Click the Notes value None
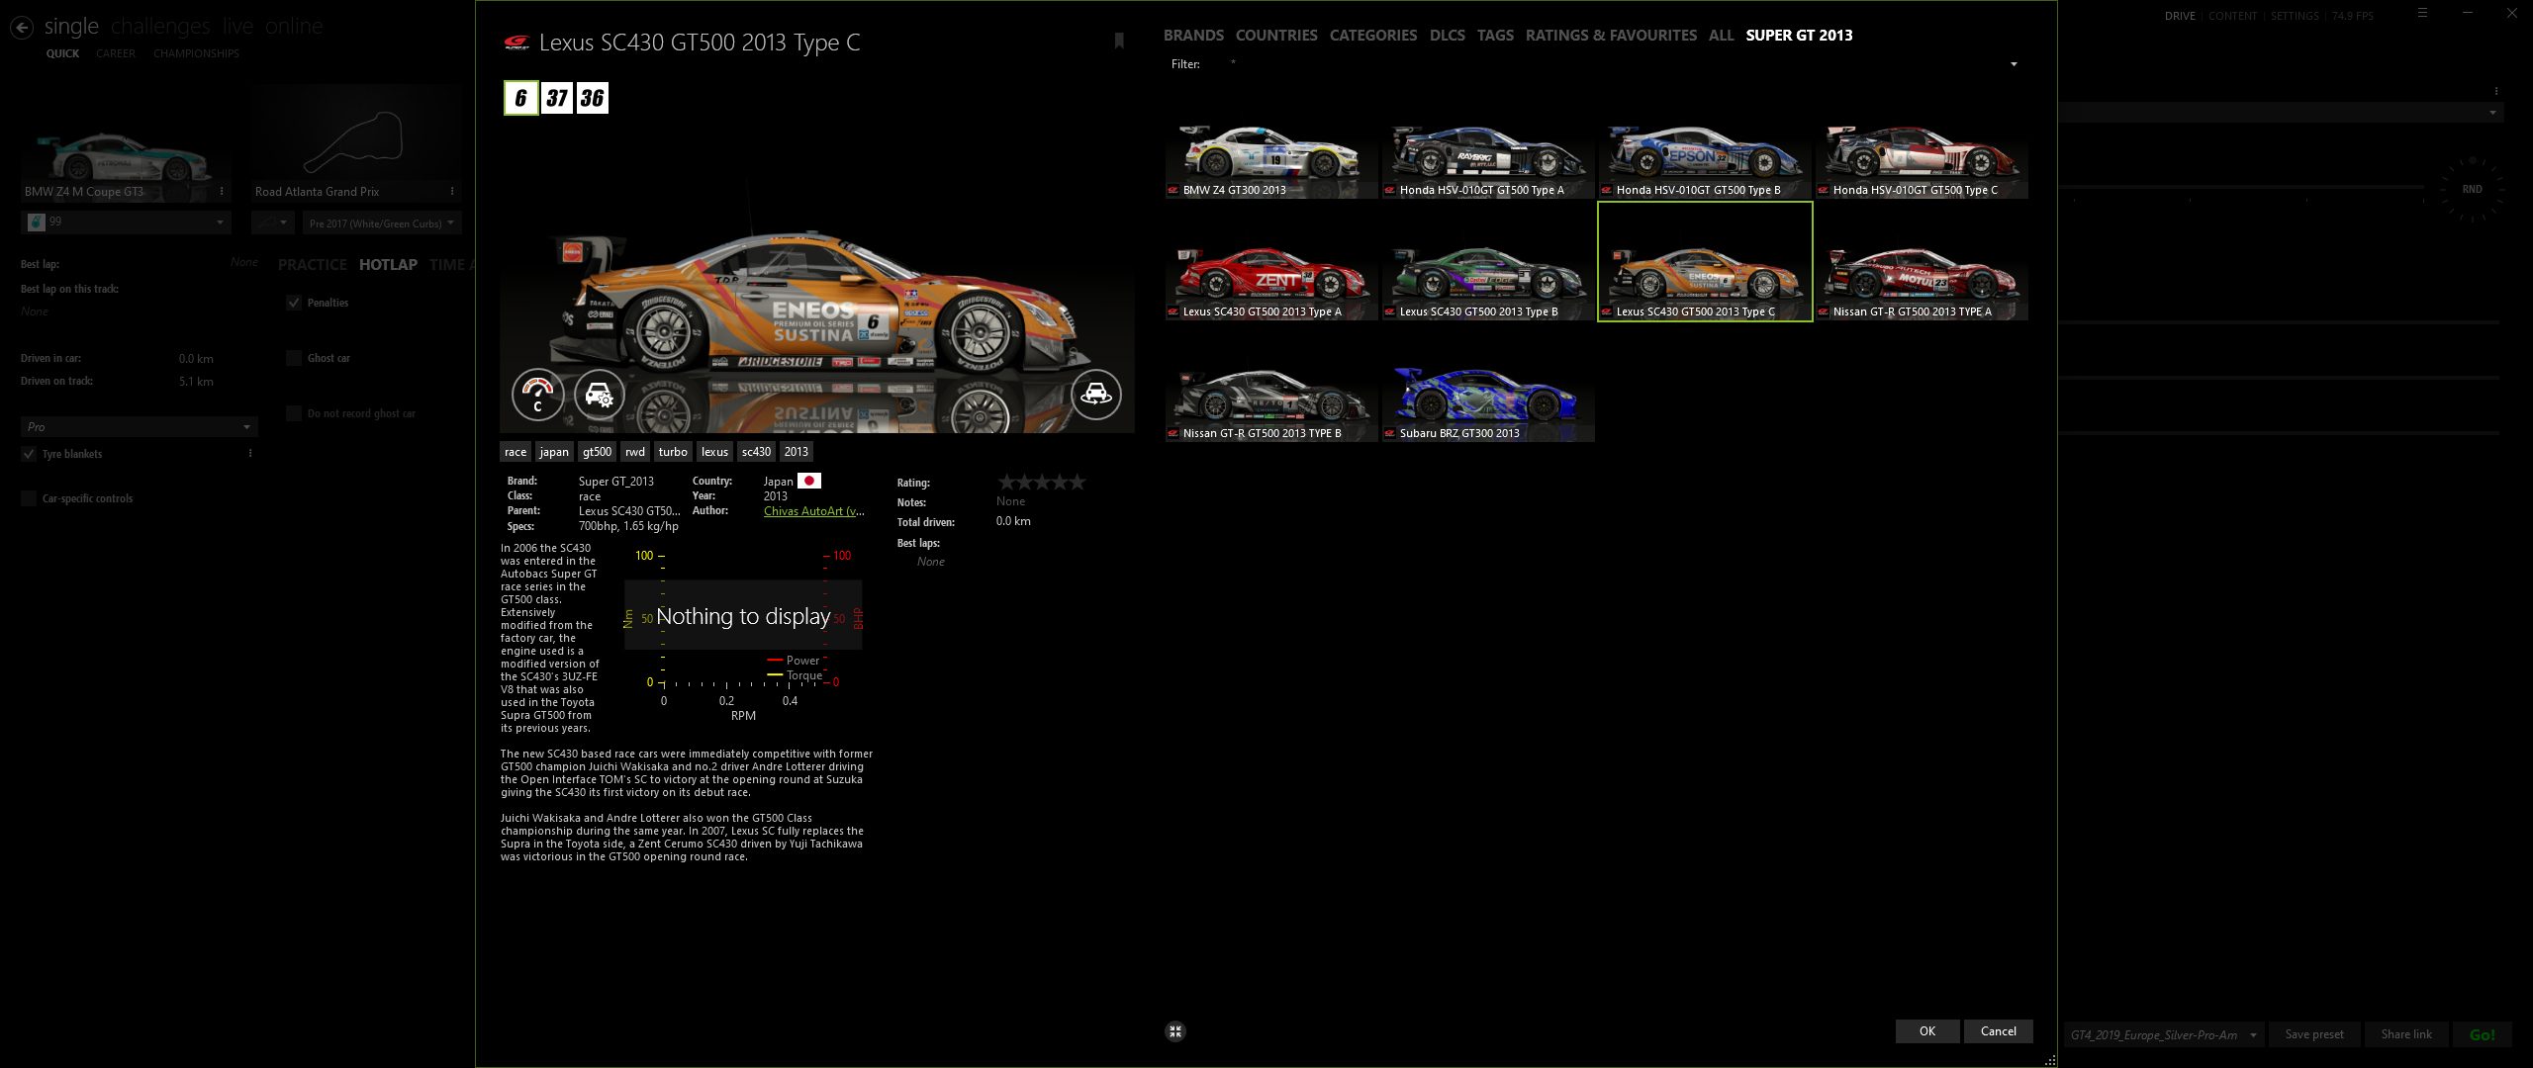 click(1010, 501)
